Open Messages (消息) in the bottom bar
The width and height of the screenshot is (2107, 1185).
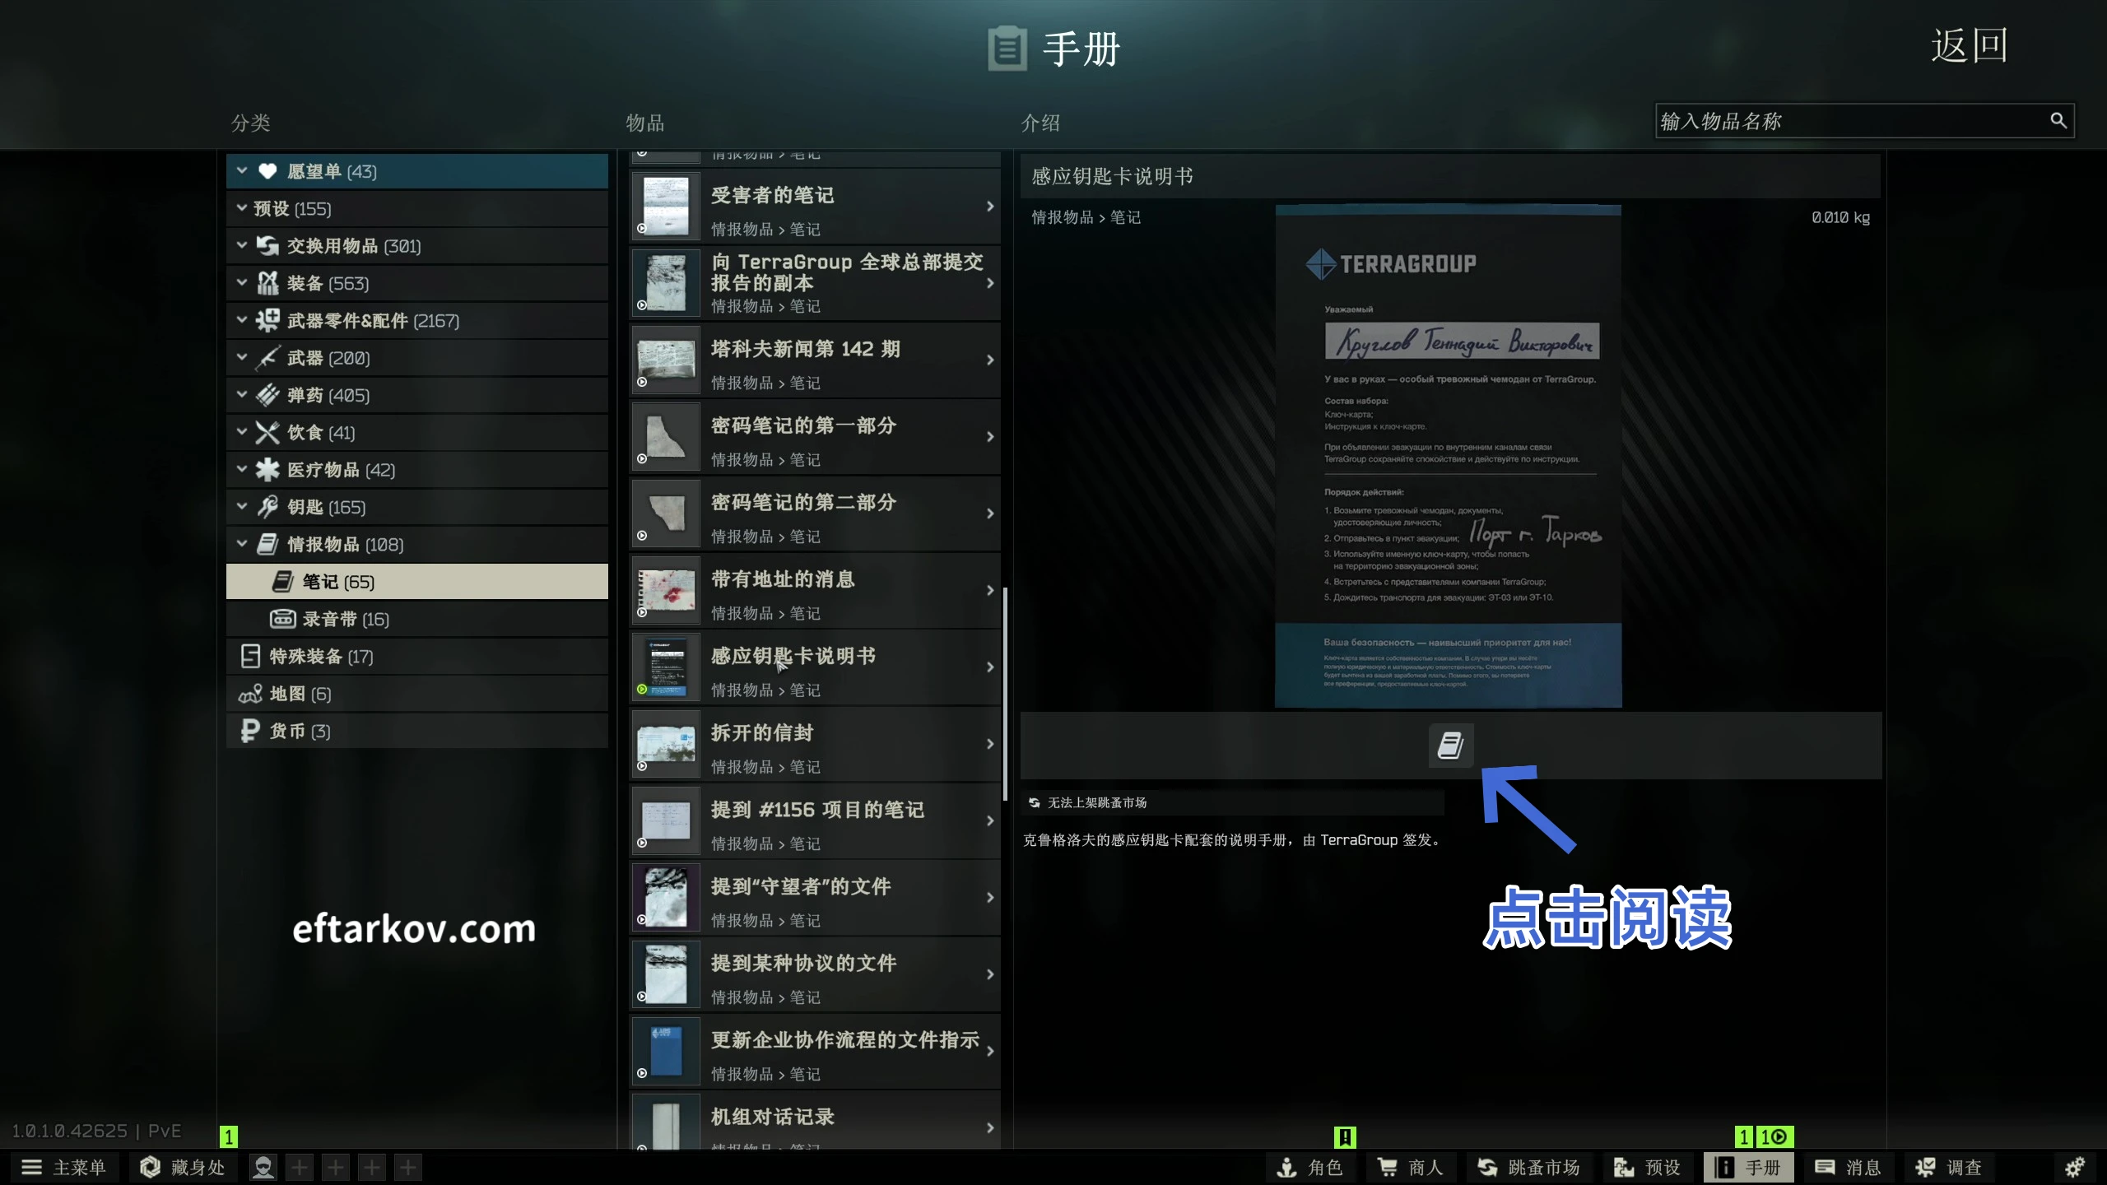pyautogui.click(x=1849, y=1167)
